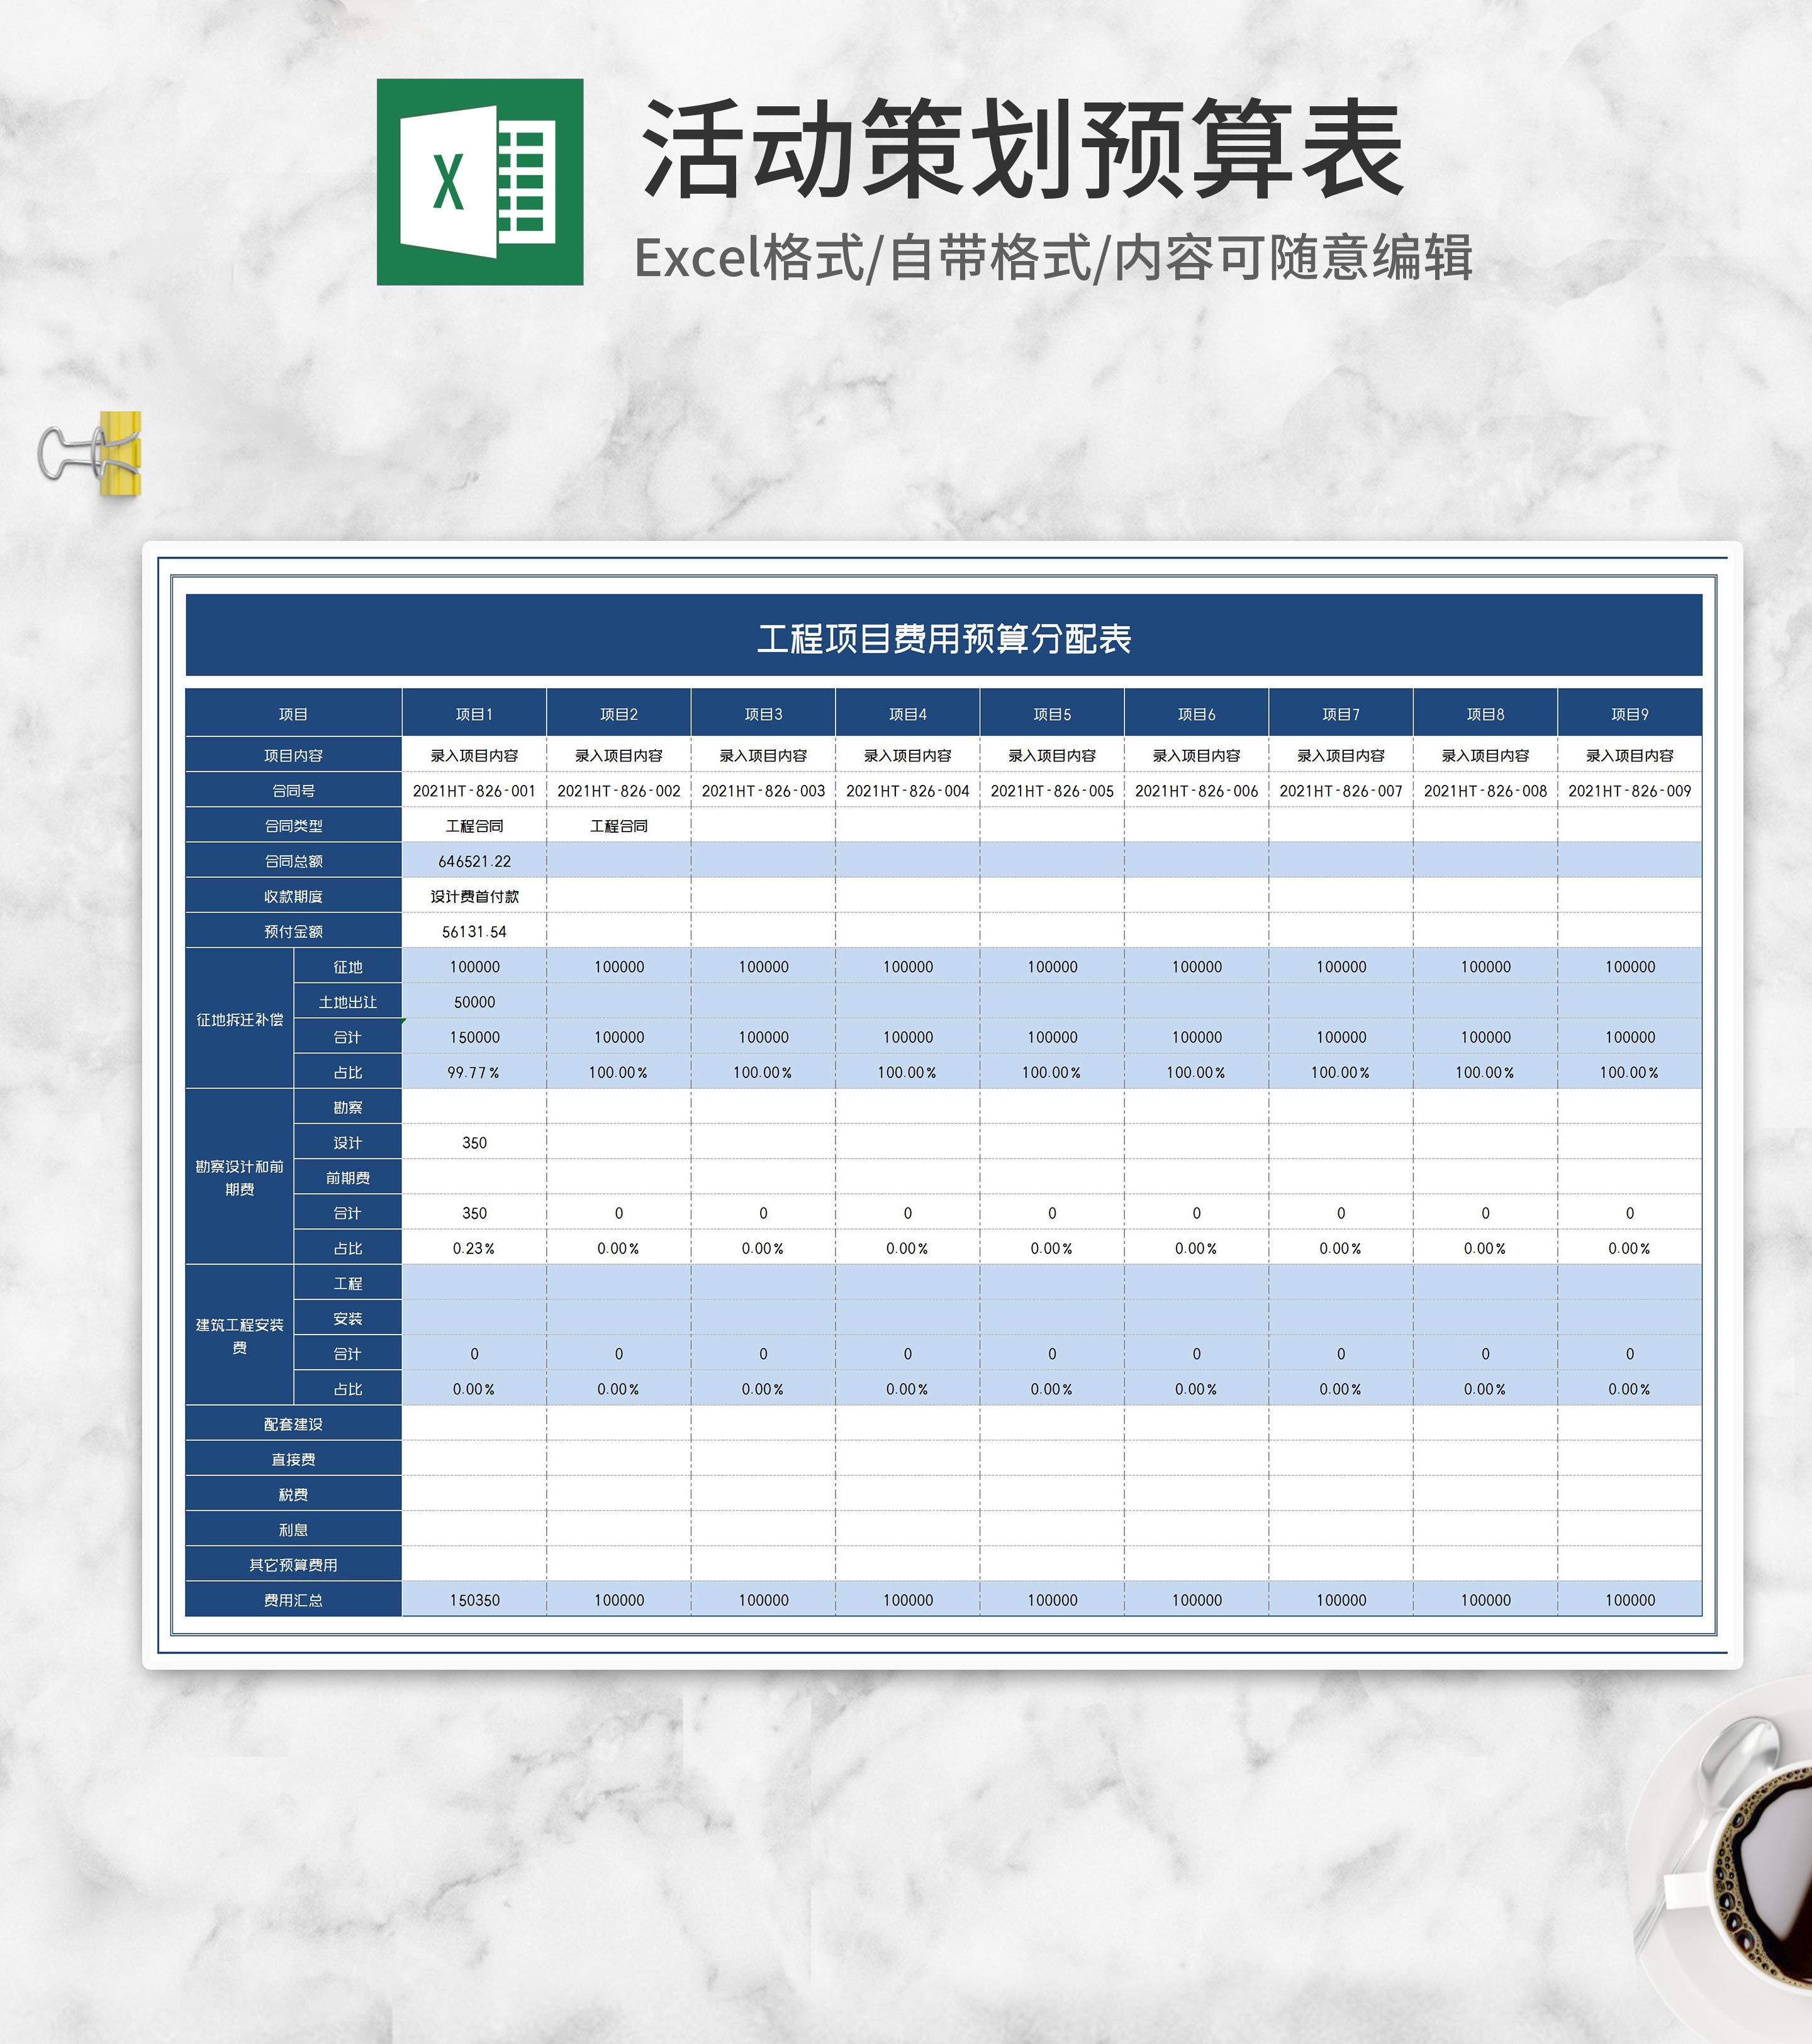Image resolution: width=1812 pixels, height=2044 pixels.
Task: Select the 合同总额 value 646521.22
Action: [x=474, y=861]
